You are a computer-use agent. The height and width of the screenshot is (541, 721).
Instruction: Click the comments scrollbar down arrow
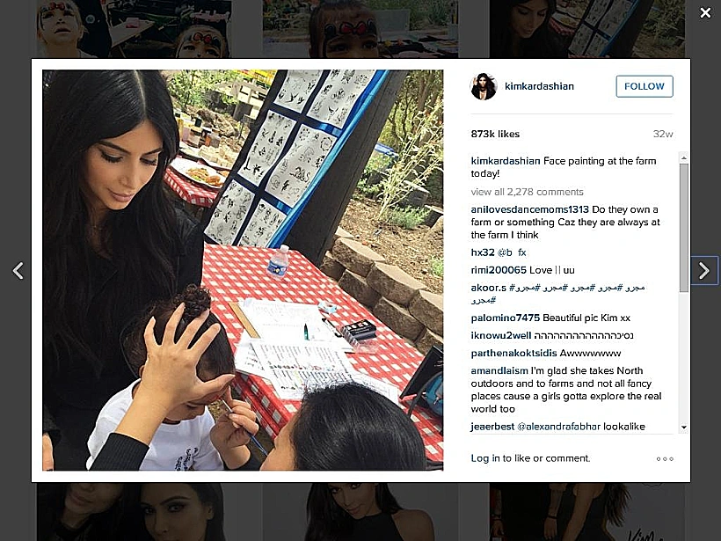coord(684,428)
